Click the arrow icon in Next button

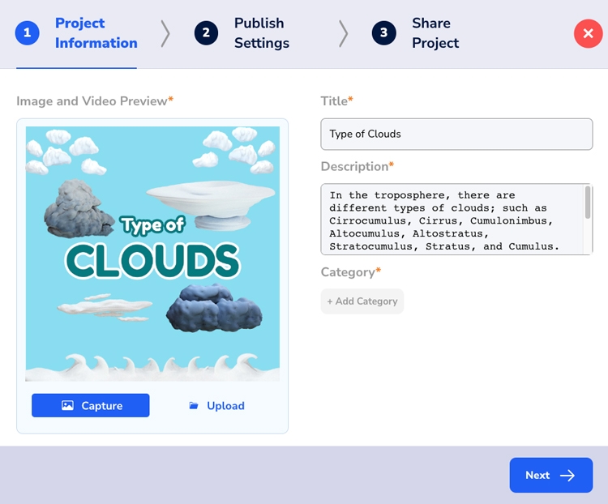567,476
